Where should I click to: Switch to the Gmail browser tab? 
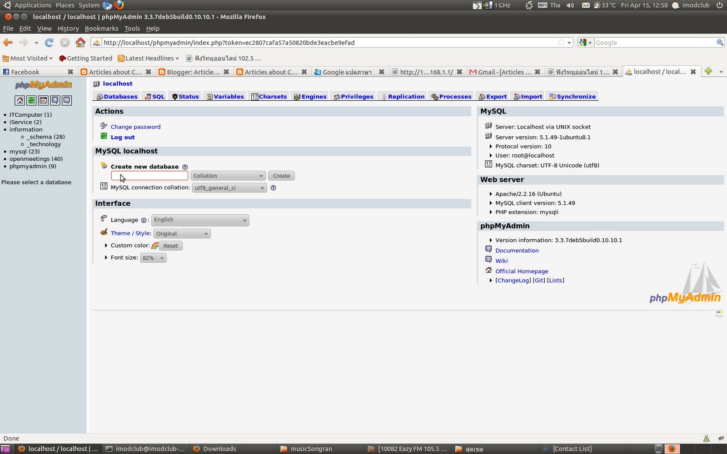pyautogui.click(x=505, y=72)
